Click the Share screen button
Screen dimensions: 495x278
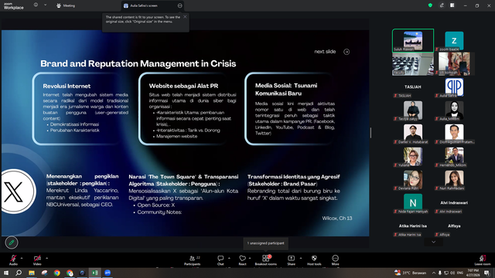[x=291, y=260]
